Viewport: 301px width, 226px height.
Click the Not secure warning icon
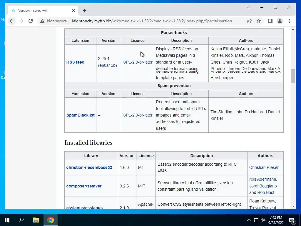pyautogui.click(x=42, y=21)
